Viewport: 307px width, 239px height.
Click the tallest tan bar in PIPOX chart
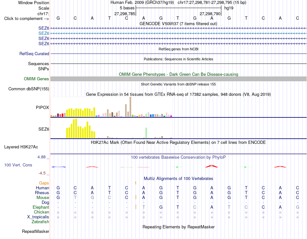pyautogui.click(x=131, y=107)
